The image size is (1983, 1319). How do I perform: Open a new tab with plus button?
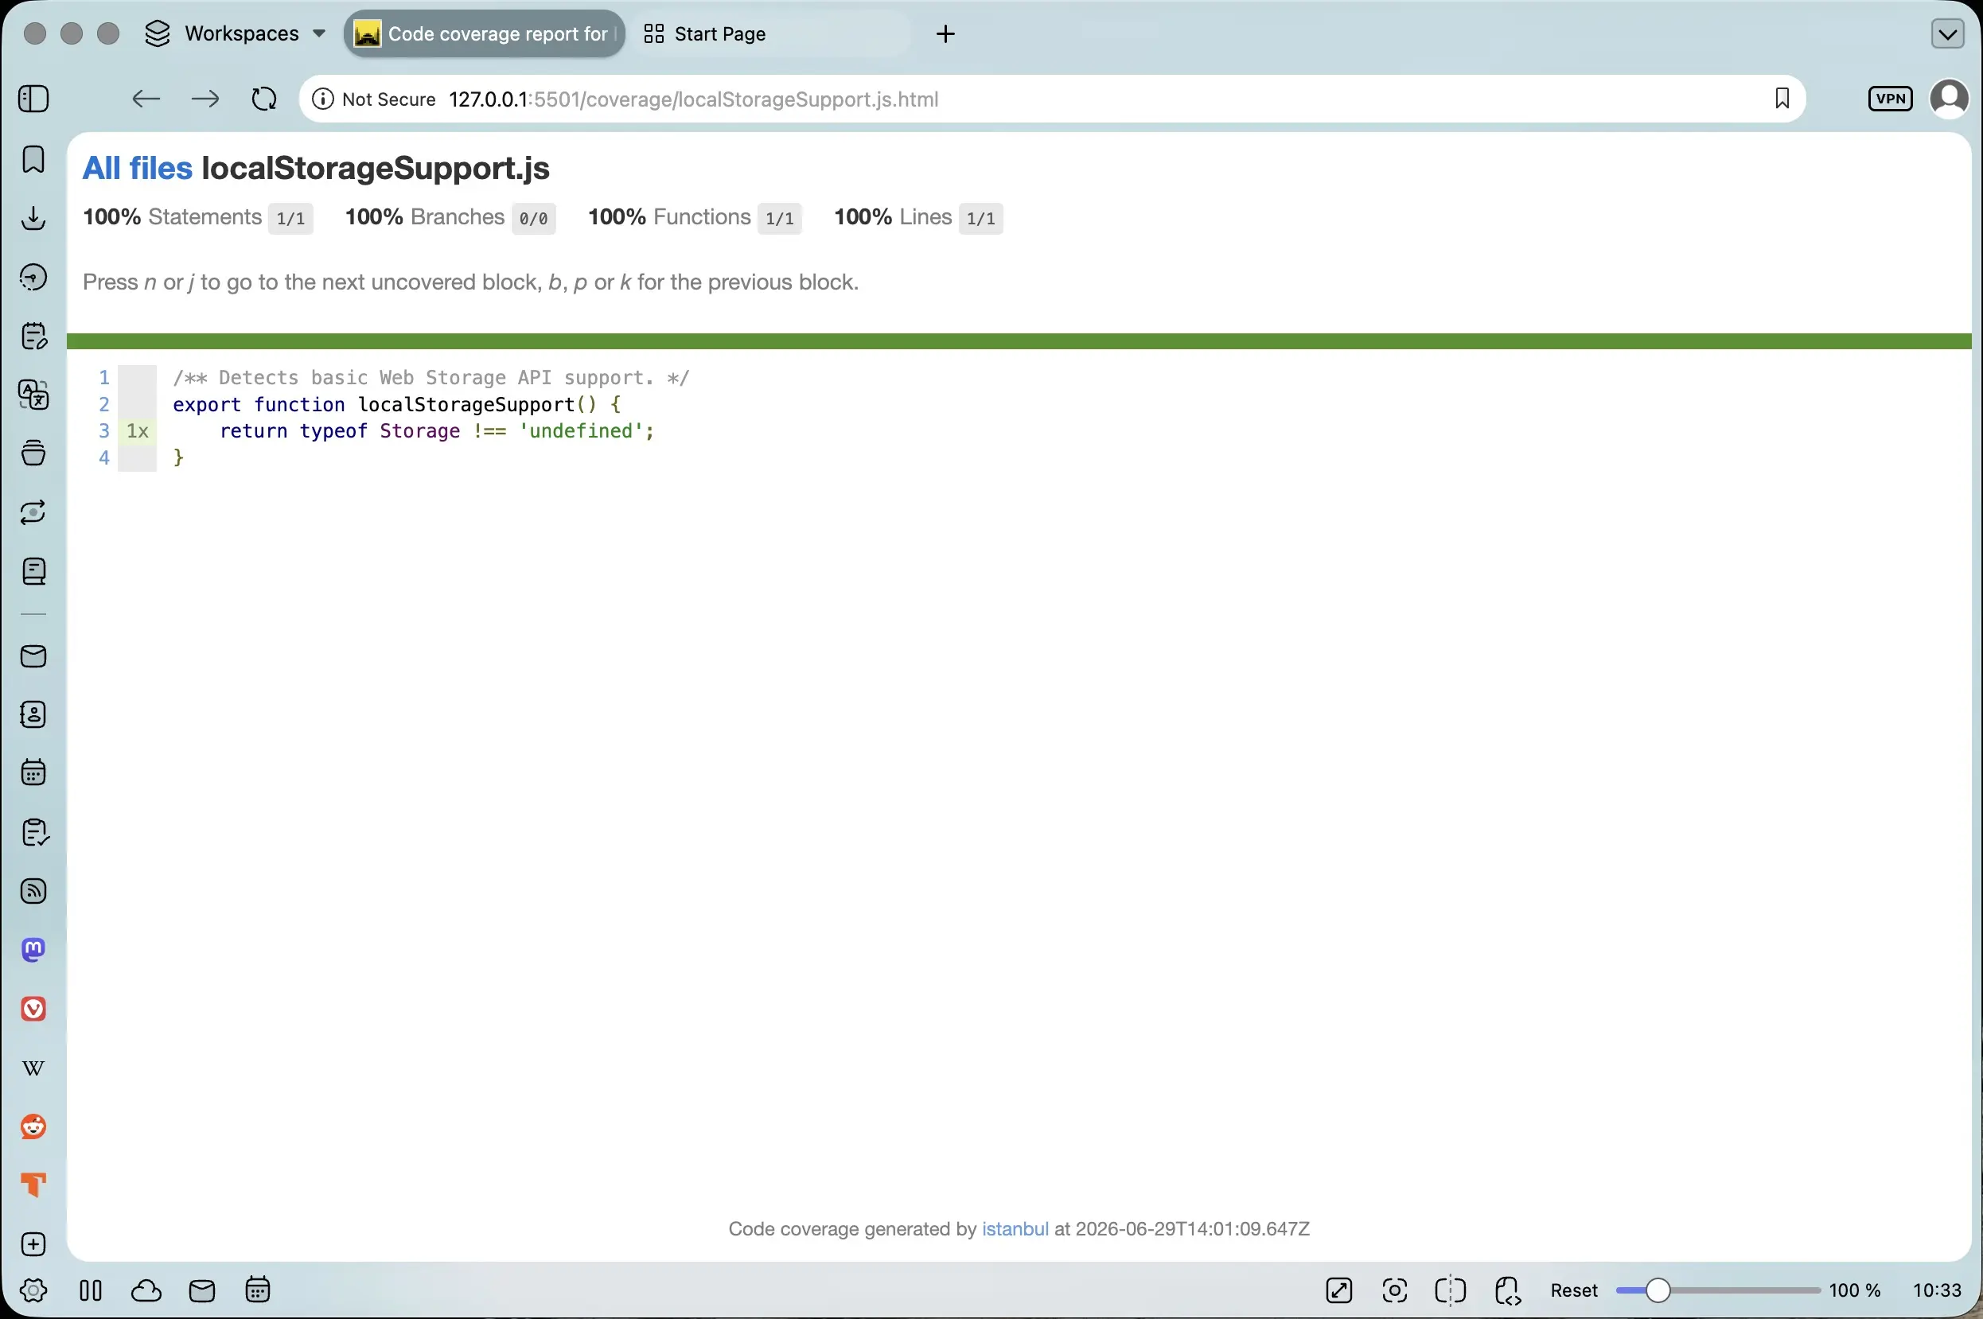click(945, 33)
